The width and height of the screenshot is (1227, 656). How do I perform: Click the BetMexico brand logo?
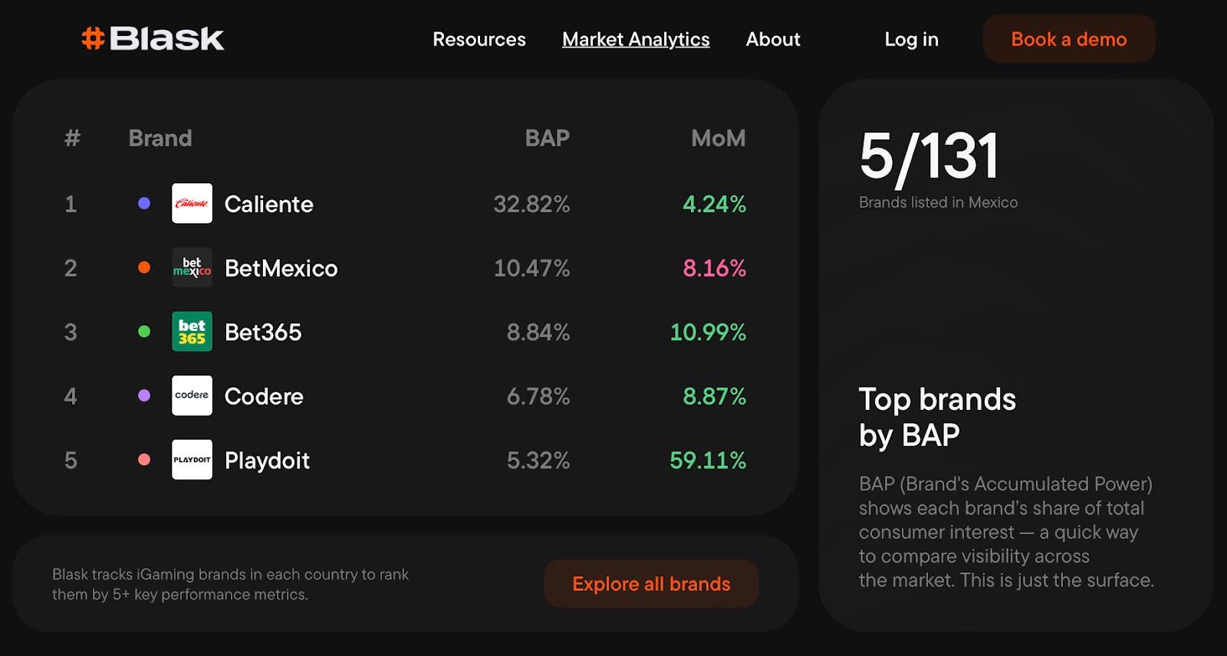[x=192, y=268]
